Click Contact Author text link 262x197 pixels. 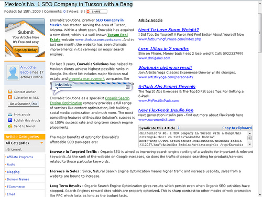25,92
